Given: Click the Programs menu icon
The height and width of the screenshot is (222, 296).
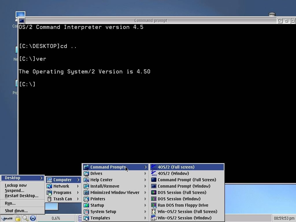Looking at the screenshot, I should point(49,193).
